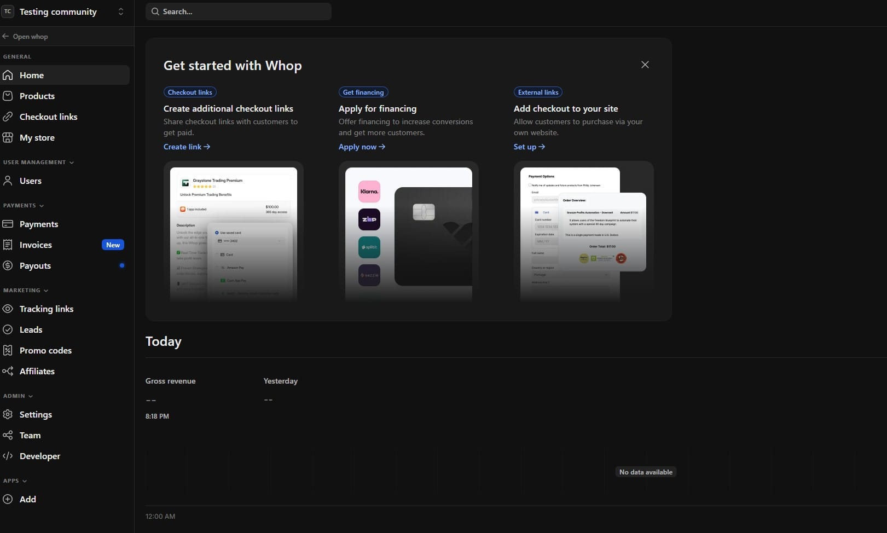Click the Affiliates network icon
This screenshot has width=887, height=533.
coord(8,371)
